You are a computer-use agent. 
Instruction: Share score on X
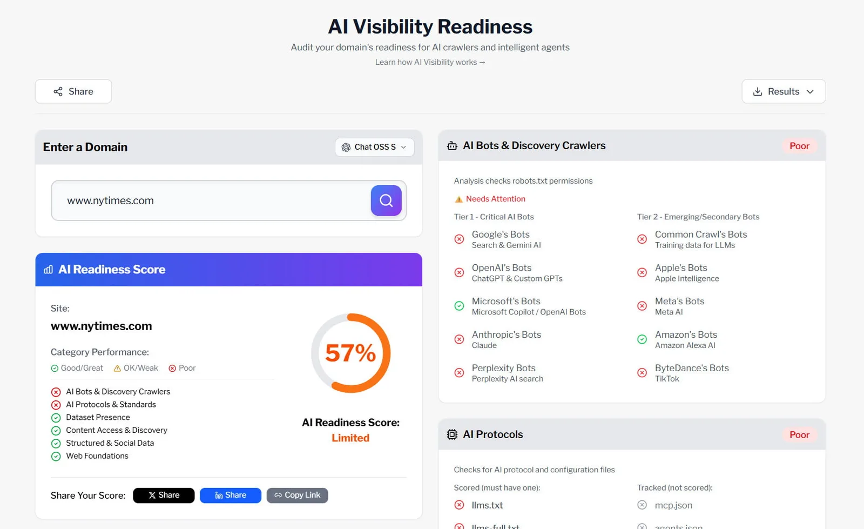[163, 495]
